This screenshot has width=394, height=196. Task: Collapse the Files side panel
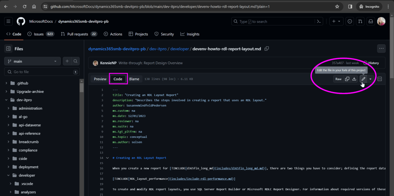[x=8, y=49]
